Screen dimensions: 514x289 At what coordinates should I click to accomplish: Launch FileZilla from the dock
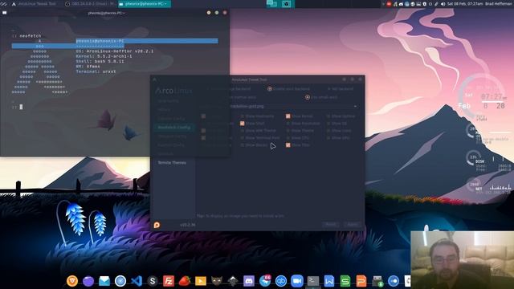pos(169,281)
